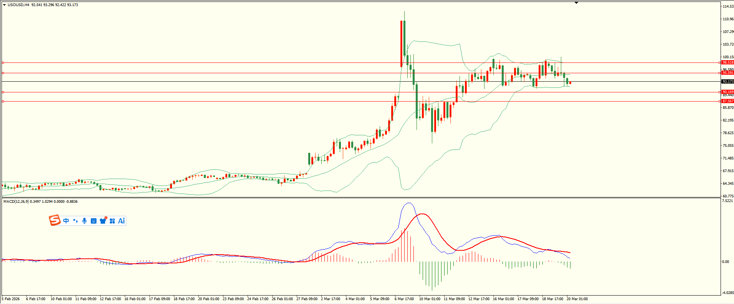The image size is (734, 304).
Task: Select the 90.169 horizontal line price label
Action: [x=727, y=92]
